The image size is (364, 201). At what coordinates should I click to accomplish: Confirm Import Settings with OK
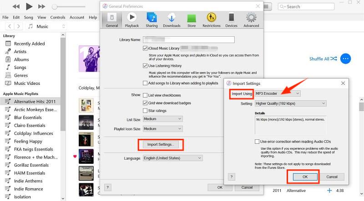pyautogui.click(x=305, y=176)
